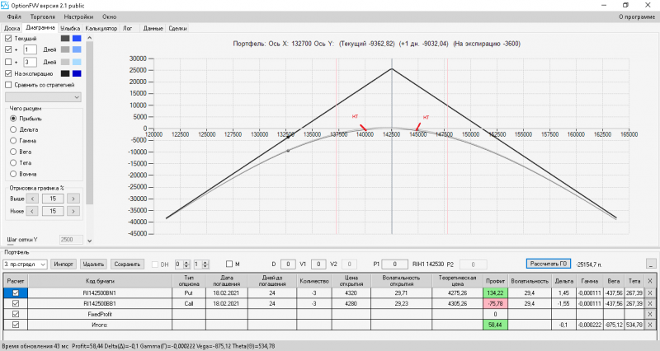Click blue swatch for Текущий
Image resolution: width=660 pixels, height=351 pixels.
click(77, 38)
